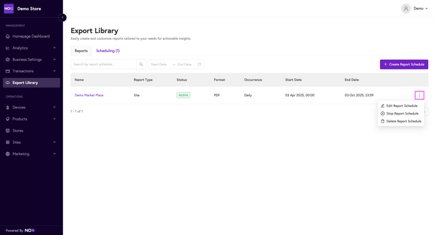Viewport: 436px width, 235px height.
Task: Open the Demo Market Place link
Action: [x=89, y=95]
